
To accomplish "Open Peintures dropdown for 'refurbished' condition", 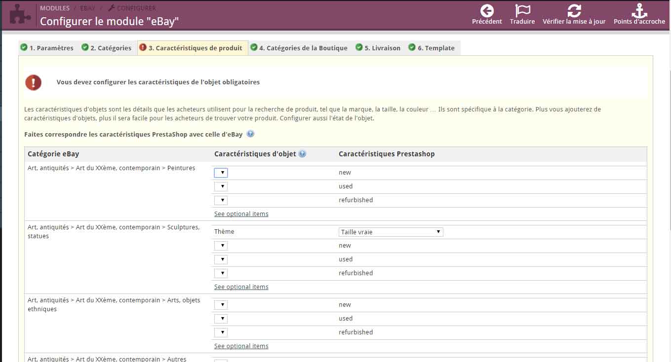I will click(221, 200).
